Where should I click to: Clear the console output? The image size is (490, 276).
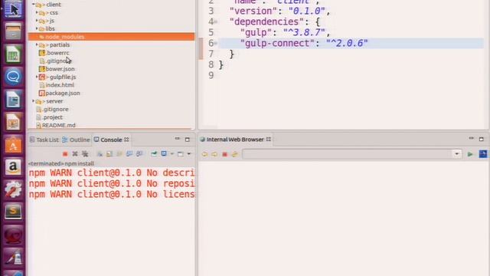click(100, 154)
